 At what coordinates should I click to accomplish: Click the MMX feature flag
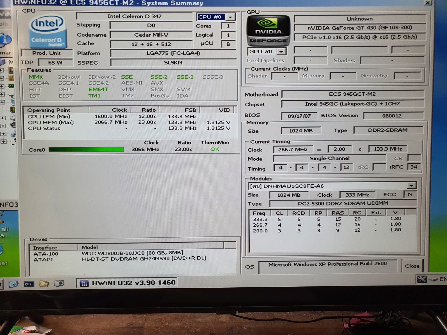click(x=36, y=77)
